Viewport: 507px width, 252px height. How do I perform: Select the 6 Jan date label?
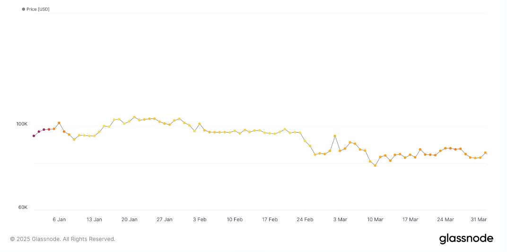(x=59, y=219)
